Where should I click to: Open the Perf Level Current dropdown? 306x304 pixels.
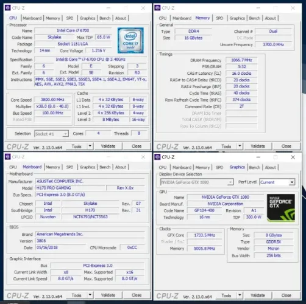(x=277, y=182)
